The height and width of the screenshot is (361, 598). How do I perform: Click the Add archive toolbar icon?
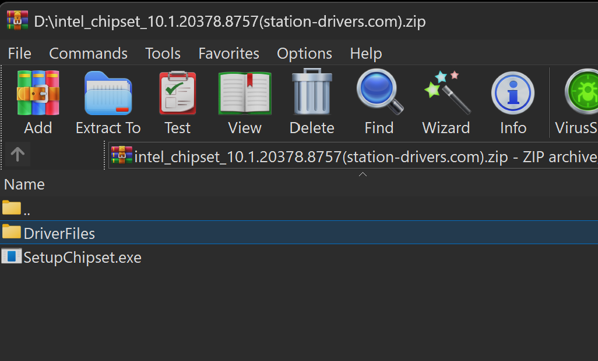coord(38,93)
